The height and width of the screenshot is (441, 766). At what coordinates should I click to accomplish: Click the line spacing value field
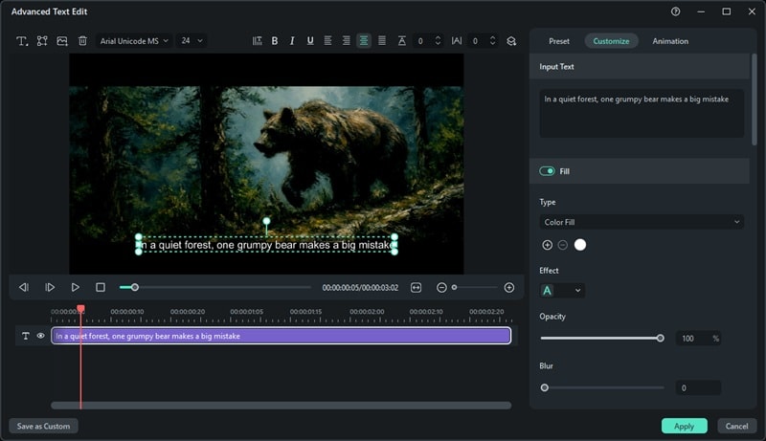tap(421, 41)
